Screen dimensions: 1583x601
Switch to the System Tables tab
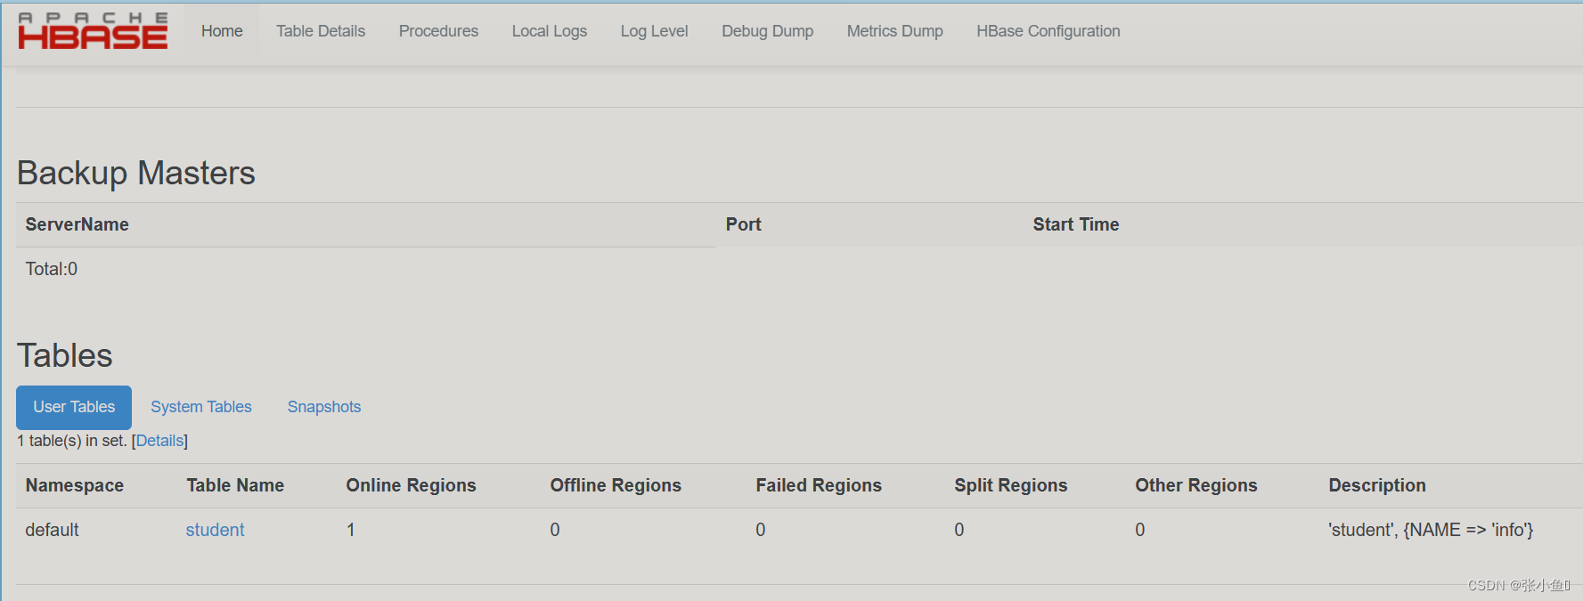tap(200, 407)
